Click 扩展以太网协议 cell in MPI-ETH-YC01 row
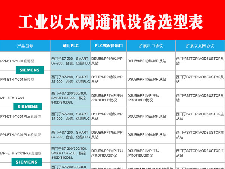 (200, 98)
